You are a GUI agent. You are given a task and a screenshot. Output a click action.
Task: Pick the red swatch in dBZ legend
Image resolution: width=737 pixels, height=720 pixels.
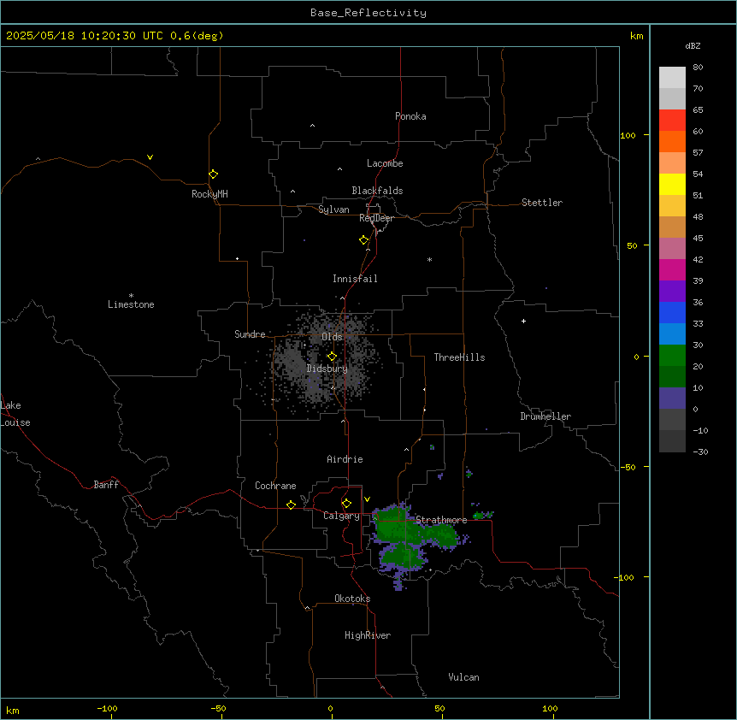pos(672,121)
